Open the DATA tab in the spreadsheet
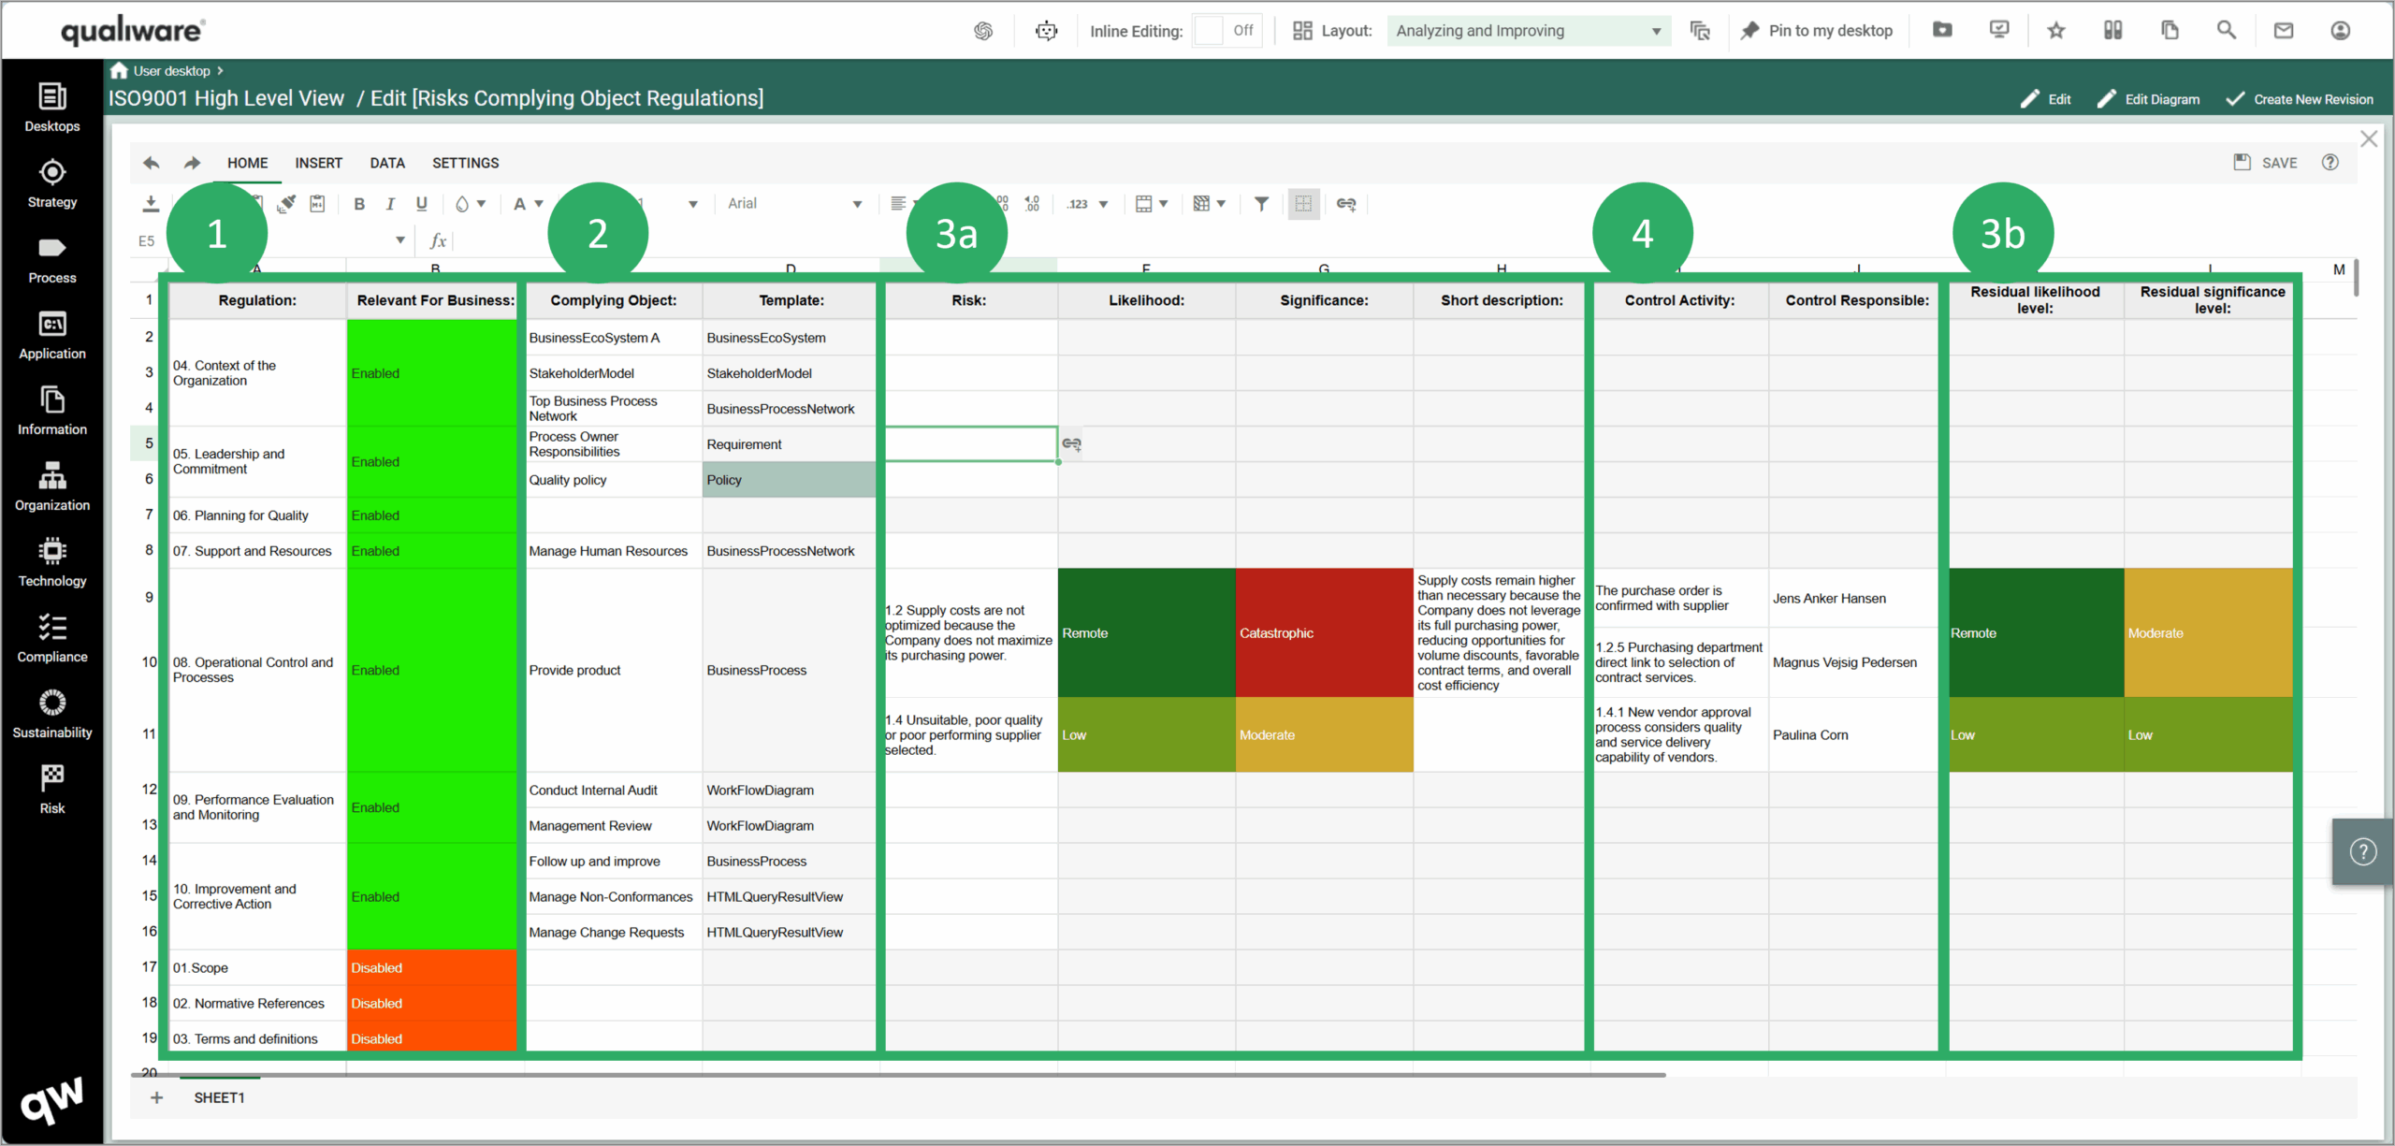This screenshot has width=2395, height=1146. pyautogui.click(x=387, y=162)
